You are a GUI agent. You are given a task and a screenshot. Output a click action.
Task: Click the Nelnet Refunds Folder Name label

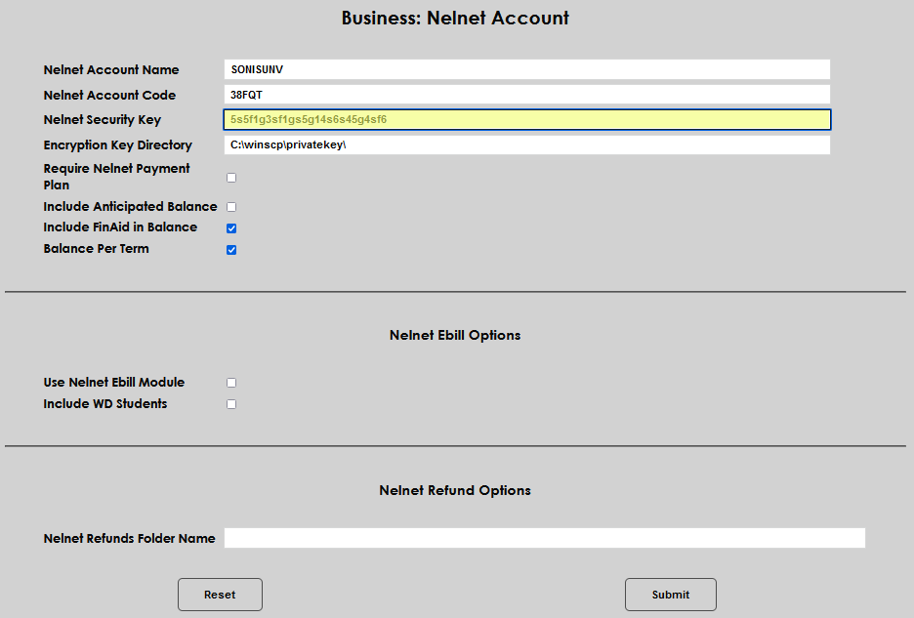coord(129,537)
